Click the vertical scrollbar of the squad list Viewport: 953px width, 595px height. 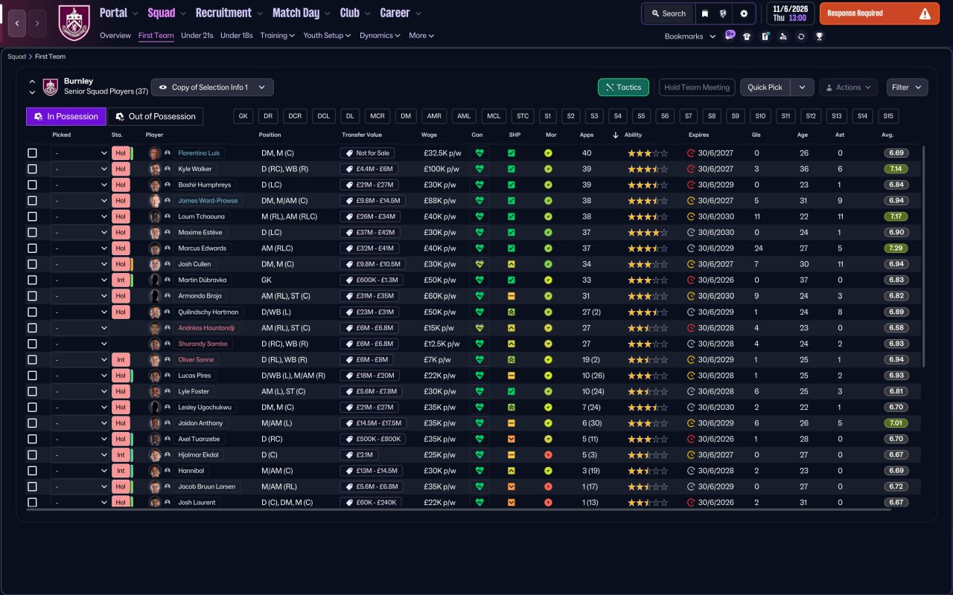click(x=924, y=257)
